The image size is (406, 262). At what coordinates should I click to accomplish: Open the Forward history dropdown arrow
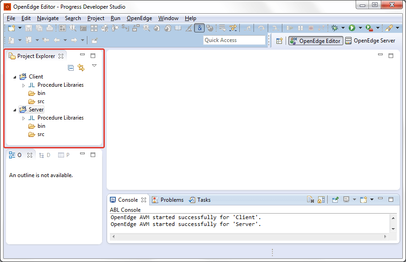point(82,40)
